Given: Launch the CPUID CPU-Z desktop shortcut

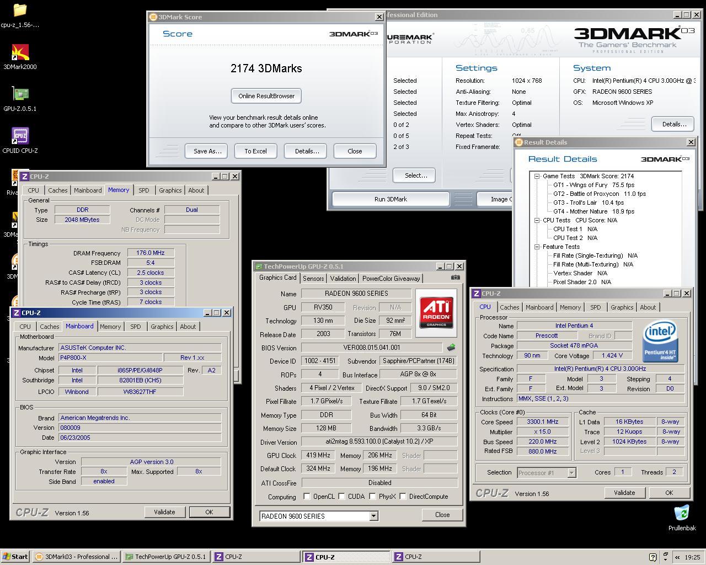Looking at the screenshot, I should point(20,141).
